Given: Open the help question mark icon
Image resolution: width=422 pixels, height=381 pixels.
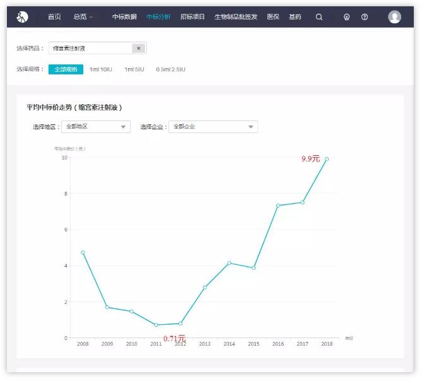Looking at the screenshot, I should point(365,17).
